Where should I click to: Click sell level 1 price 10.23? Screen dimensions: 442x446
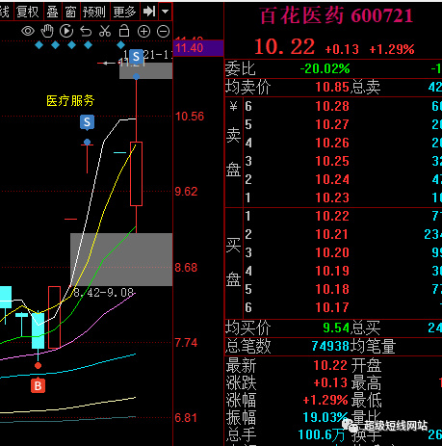tap(332, 197)
